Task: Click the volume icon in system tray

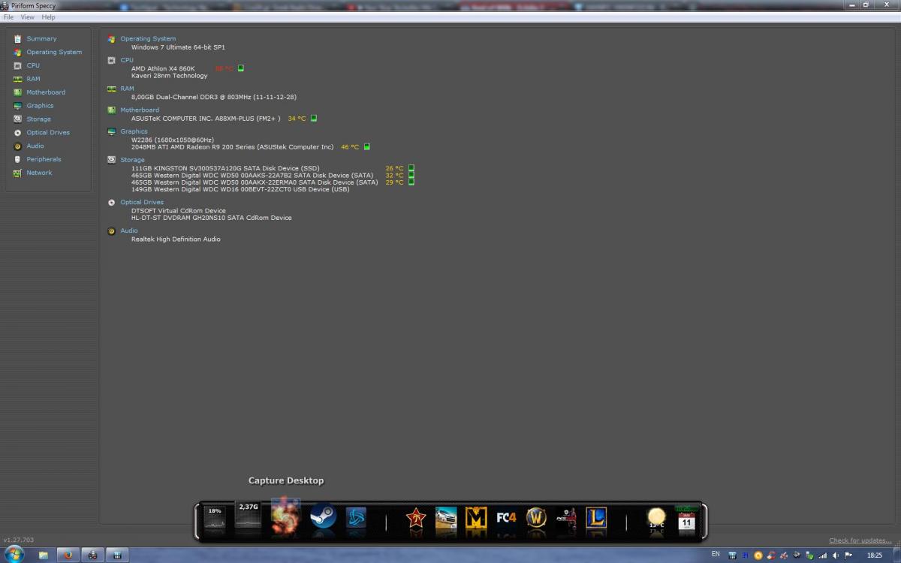Action: pos(836,555)
